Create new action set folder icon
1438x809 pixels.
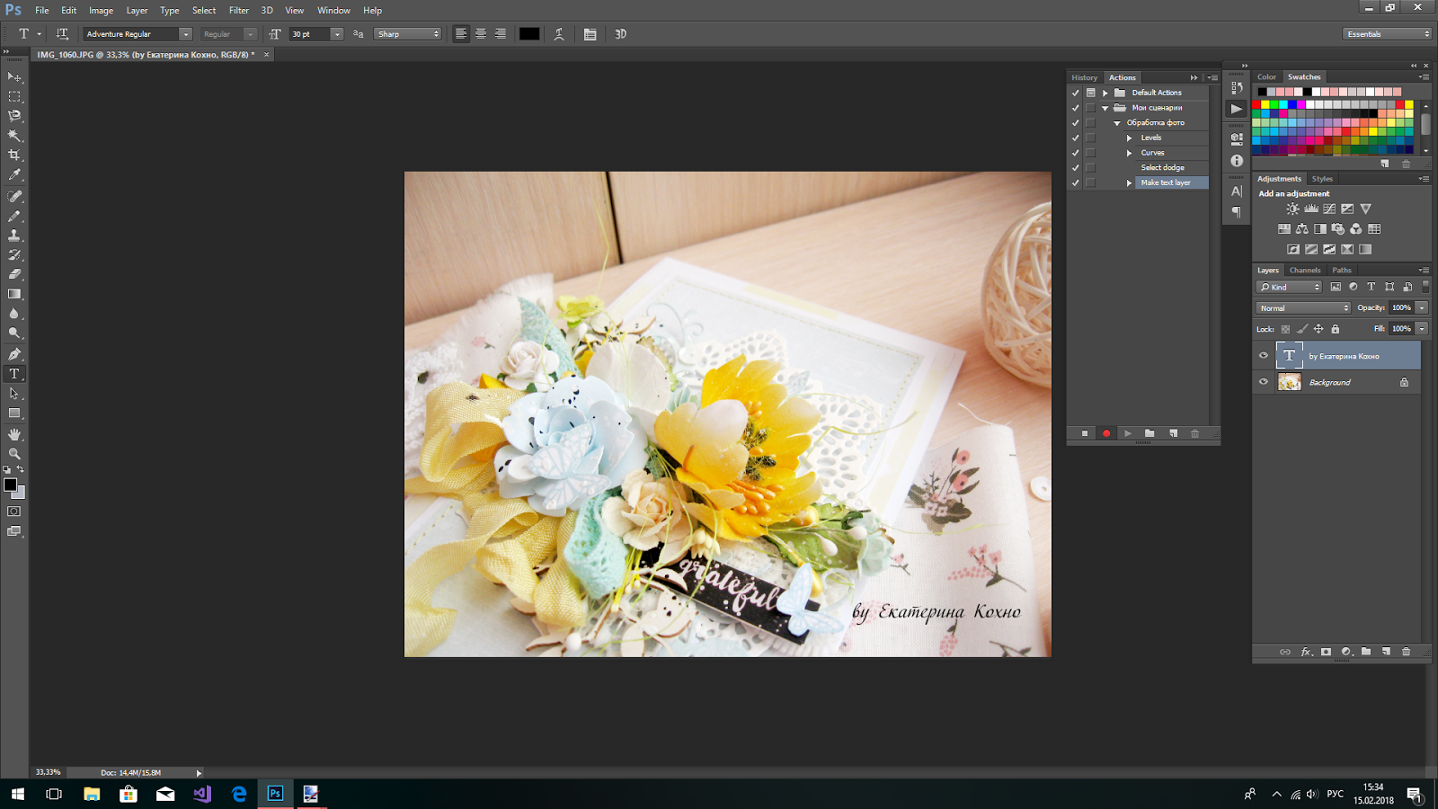[1150, 433]
